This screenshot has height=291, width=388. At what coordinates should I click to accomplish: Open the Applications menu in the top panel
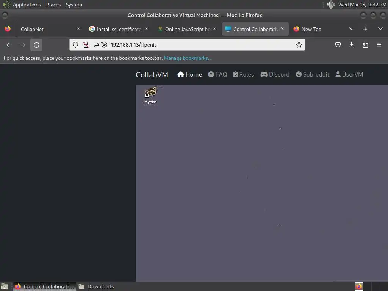click(27, 5)
